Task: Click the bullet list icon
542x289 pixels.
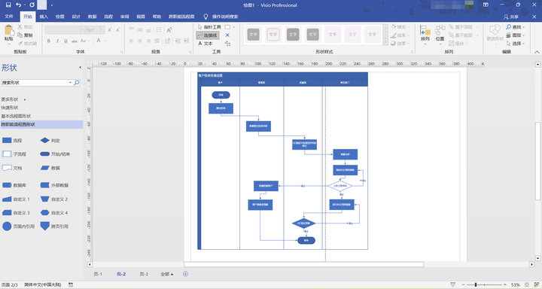Action: tap(159, 30)
